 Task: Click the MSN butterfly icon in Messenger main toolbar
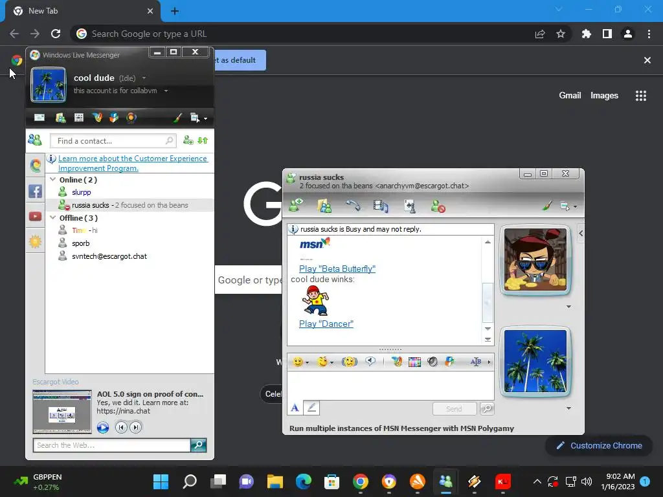tap(97, 118)
